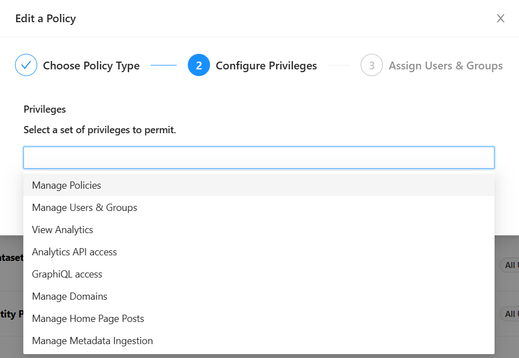This screenshot has height=358, width=519.
Task: Choose GraphiQL access privilege
Action: pyautogui.click(x=67, y=274)
